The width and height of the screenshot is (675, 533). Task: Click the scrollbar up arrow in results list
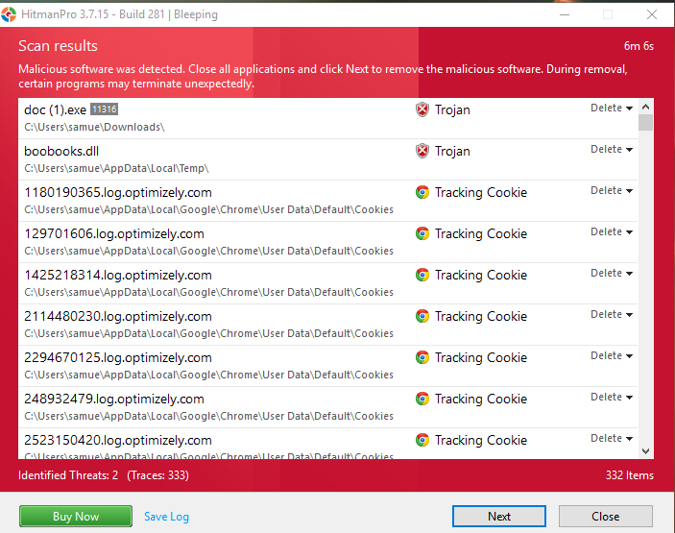tap(645, 106)
